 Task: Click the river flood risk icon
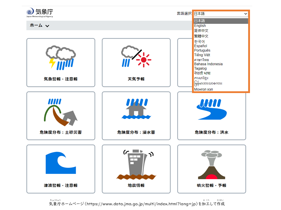pyautogui.click(x=211, y=110)
